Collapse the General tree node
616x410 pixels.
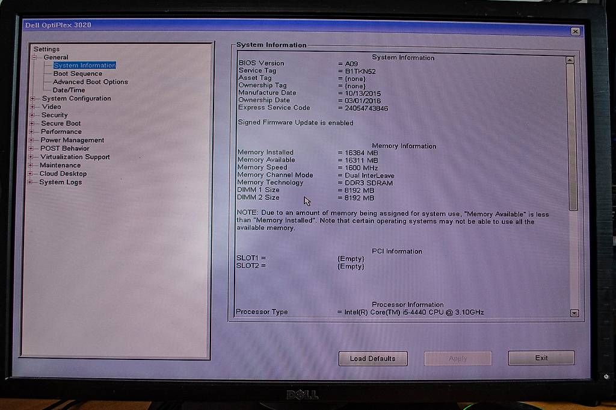click(34, 57)
